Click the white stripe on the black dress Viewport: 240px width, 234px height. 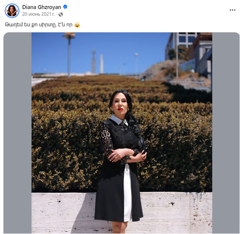point(128,193)
